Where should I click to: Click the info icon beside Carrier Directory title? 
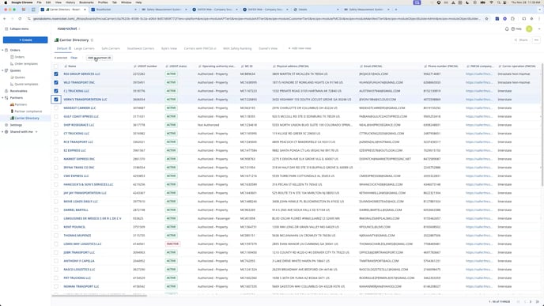point(92,40)
